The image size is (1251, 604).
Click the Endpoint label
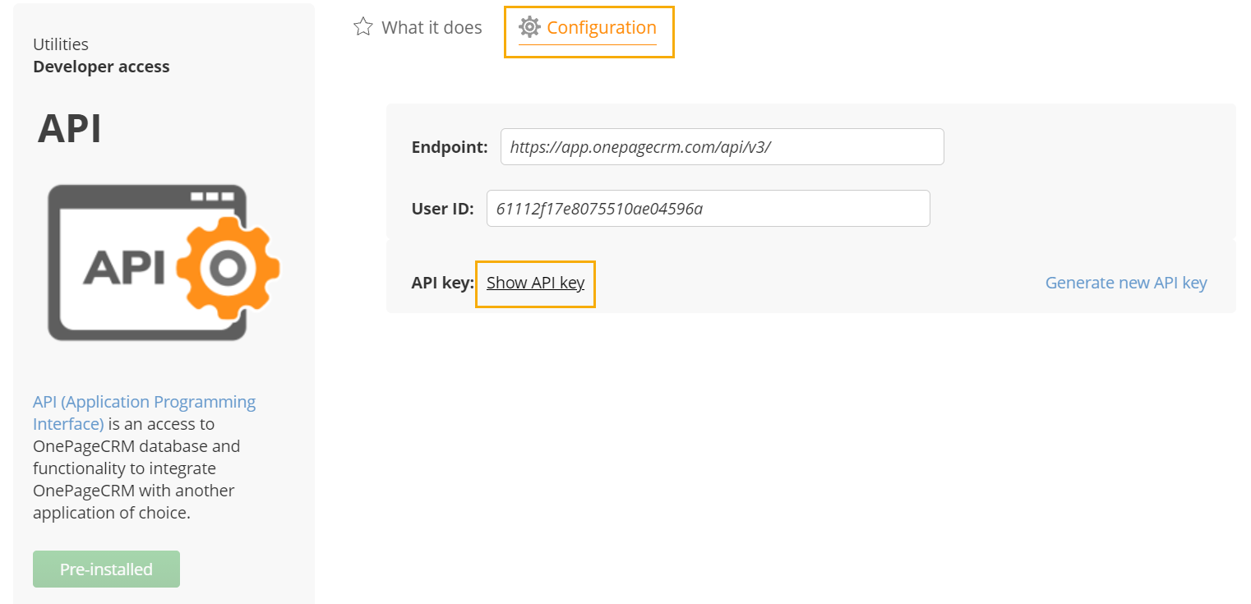click(x=449, y=146)
